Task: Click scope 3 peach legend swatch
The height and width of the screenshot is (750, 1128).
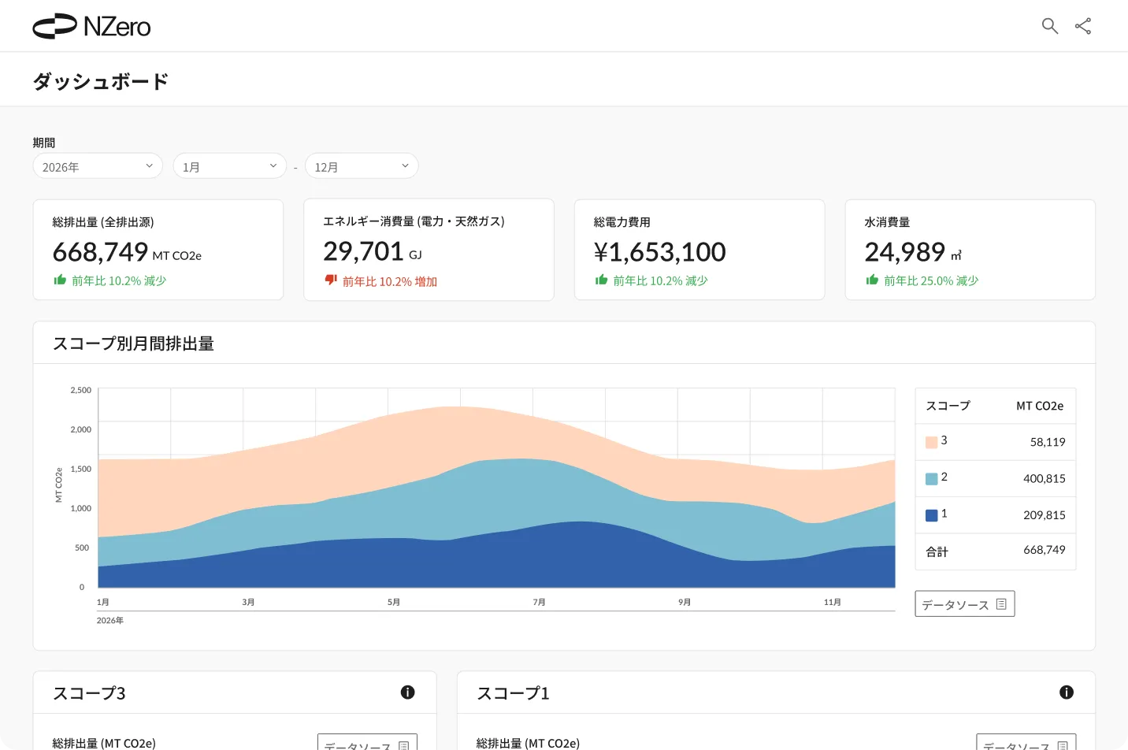Action: [x=931, y=442]
